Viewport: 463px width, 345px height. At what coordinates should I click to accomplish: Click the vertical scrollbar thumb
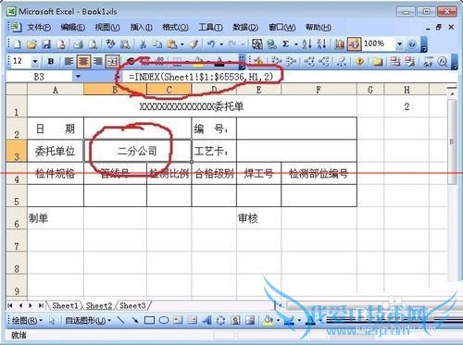452,142
